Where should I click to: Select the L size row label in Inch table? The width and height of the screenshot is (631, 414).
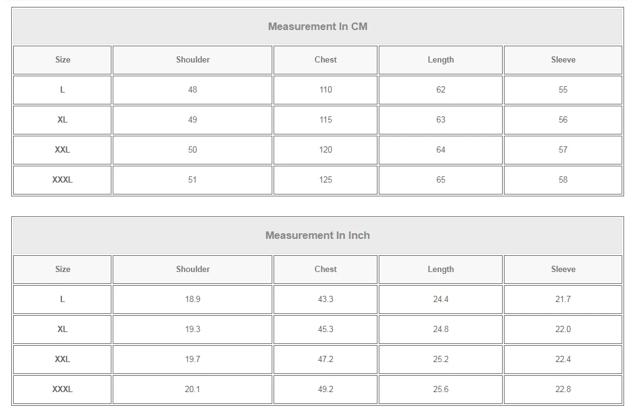click(x=63, y=299)
